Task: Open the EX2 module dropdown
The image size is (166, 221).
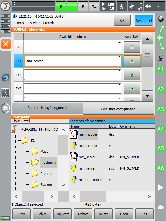Action: click(72, 75)
